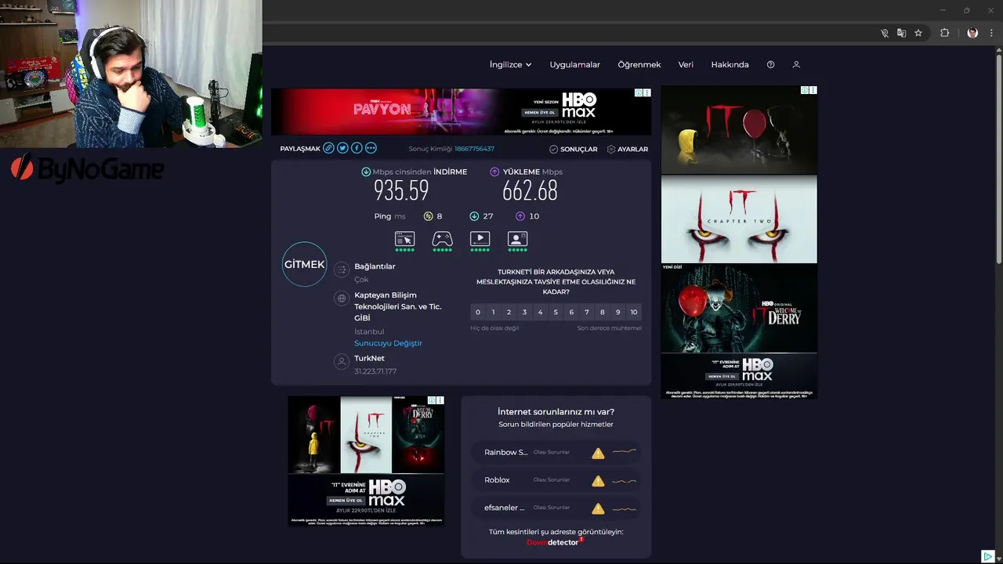1003x564 pixels.
Task: Open help question mark icon in navbar
Action: pyautogui.click(x=770, y=64)
